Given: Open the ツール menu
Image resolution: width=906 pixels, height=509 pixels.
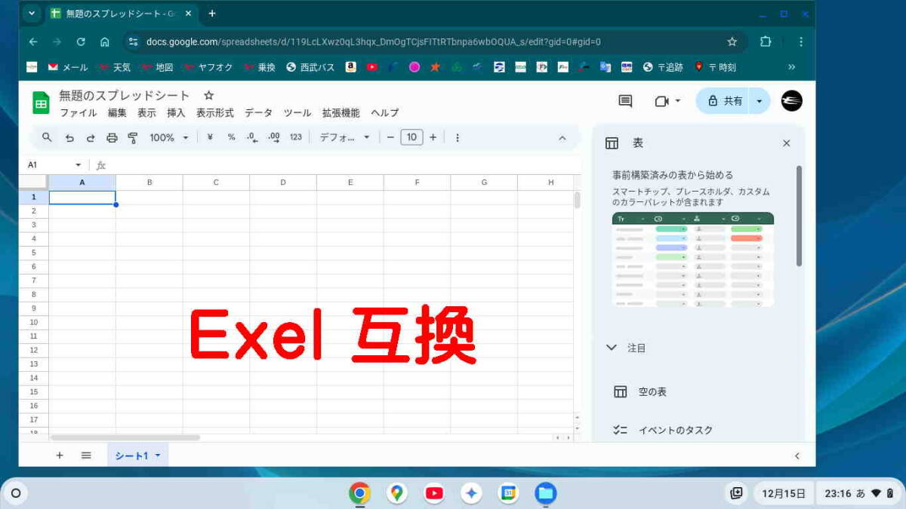Looking at the screenshot, I should (x=297, y=113).
